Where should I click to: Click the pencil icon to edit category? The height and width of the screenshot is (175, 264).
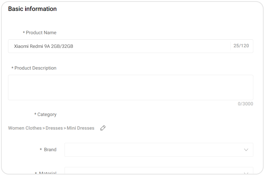tap(103, 128)
